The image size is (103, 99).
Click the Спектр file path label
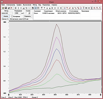tap(15, 19)
